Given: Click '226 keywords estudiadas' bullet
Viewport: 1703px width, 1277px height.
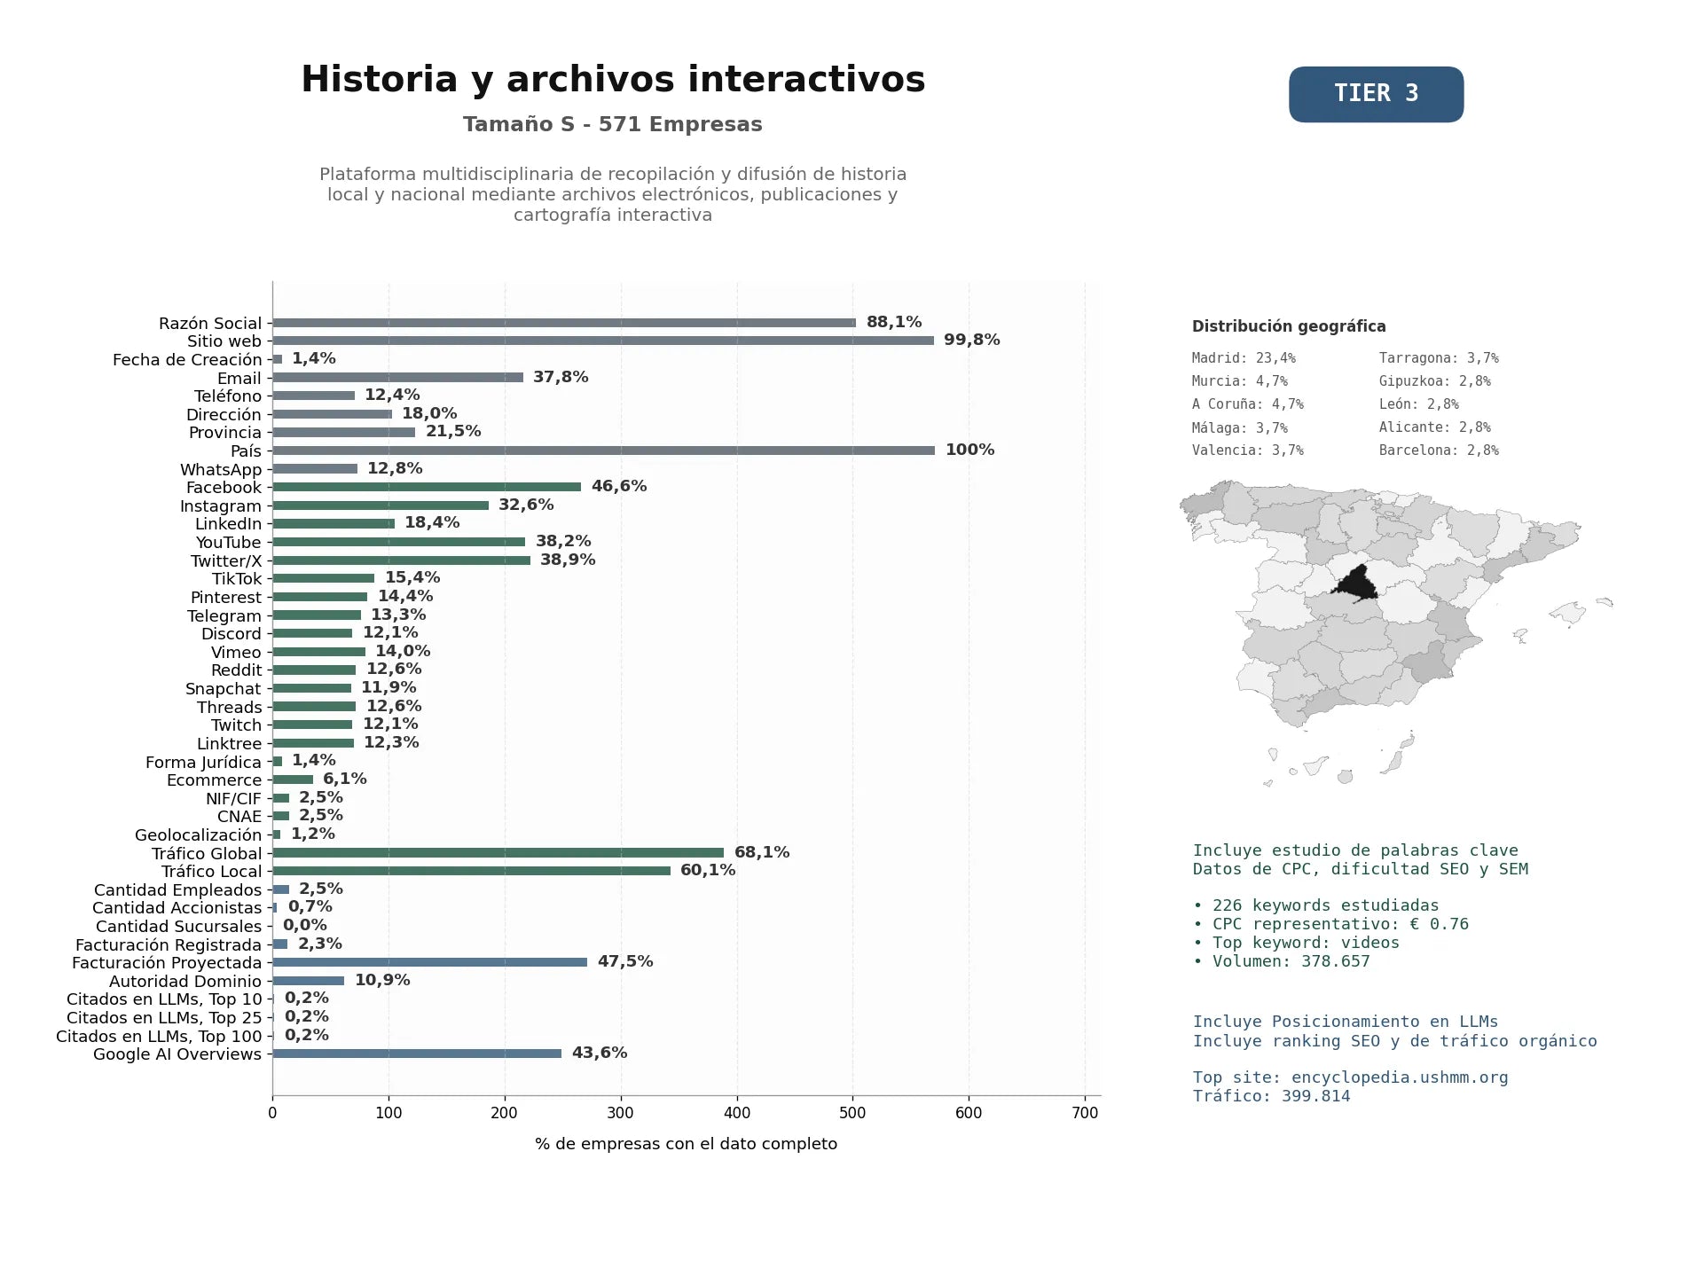Looking at the screenshot, I should click(1316, 905).
